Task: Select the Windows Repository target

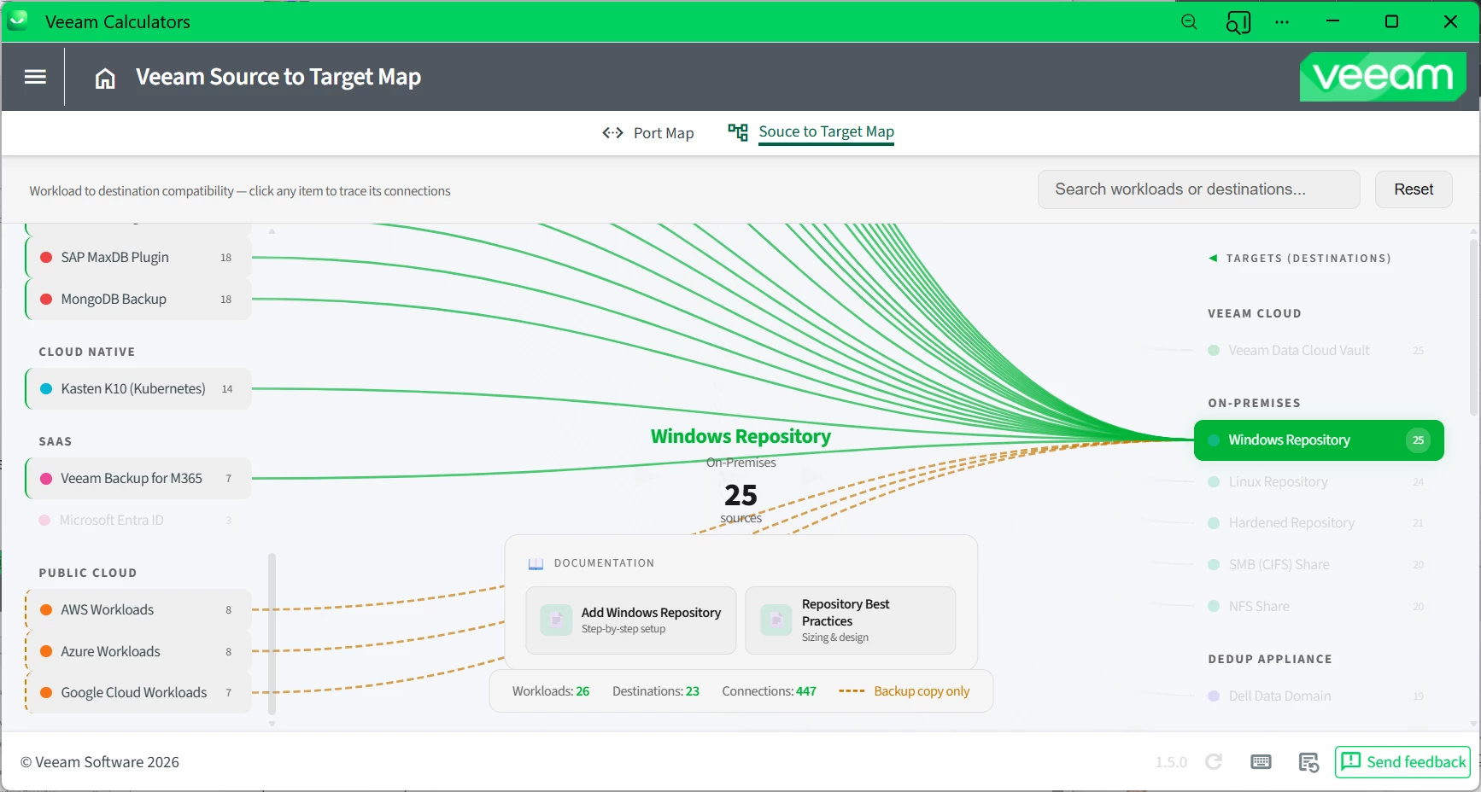Action: 1319,440
